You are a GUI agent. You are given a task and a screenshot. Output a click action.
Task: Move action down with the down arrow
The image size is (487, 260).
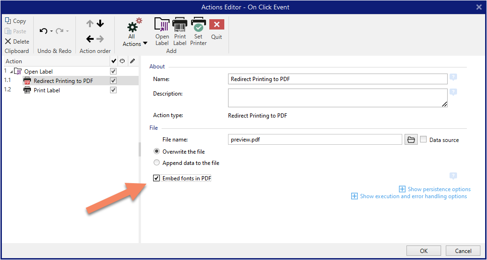click(x=100, y=23)
